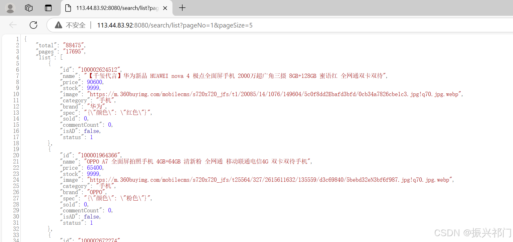513x242 pixels.
Task: Click the image URL ending 0cb34a7826cbe1c3.jpg
Action: 274,94
